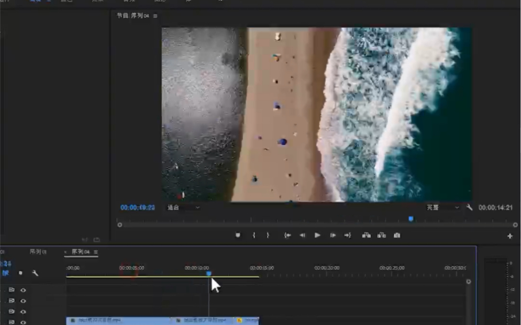Toggle track output eye on the top video track
Image resolution: width=521 pixels, height=325 pixels.
(x=23, y=291)
